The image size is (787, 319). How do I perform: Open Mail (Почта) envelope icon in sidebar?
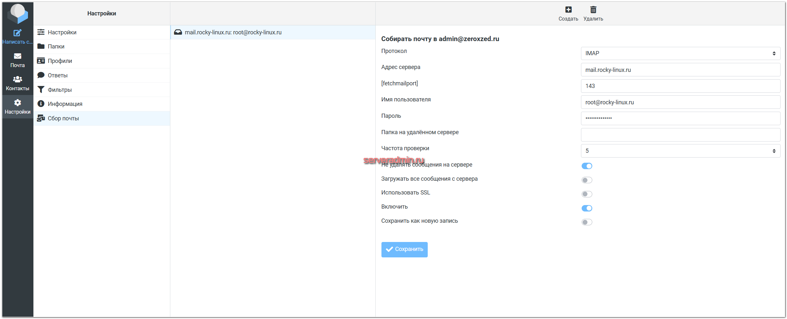click(x=17, y=56)
